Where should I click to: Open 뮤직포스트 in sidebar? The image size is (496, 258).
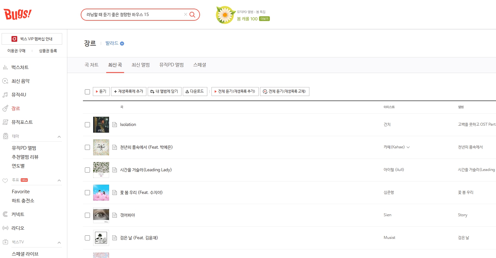[x=22, y=122]
